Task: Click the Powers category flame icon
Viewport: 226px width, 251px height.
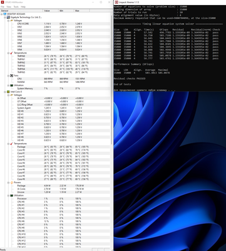Action: 12,183
